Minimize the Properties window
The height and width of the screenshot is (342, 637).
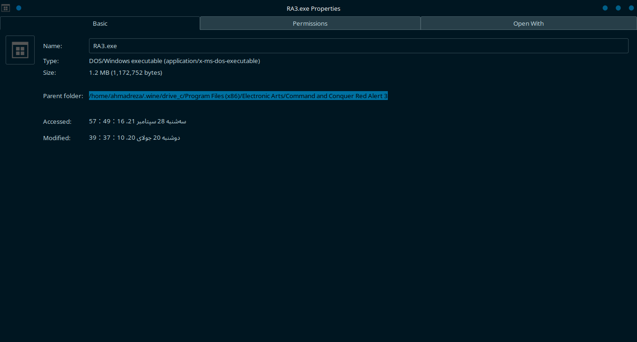(x=605, y=8)
